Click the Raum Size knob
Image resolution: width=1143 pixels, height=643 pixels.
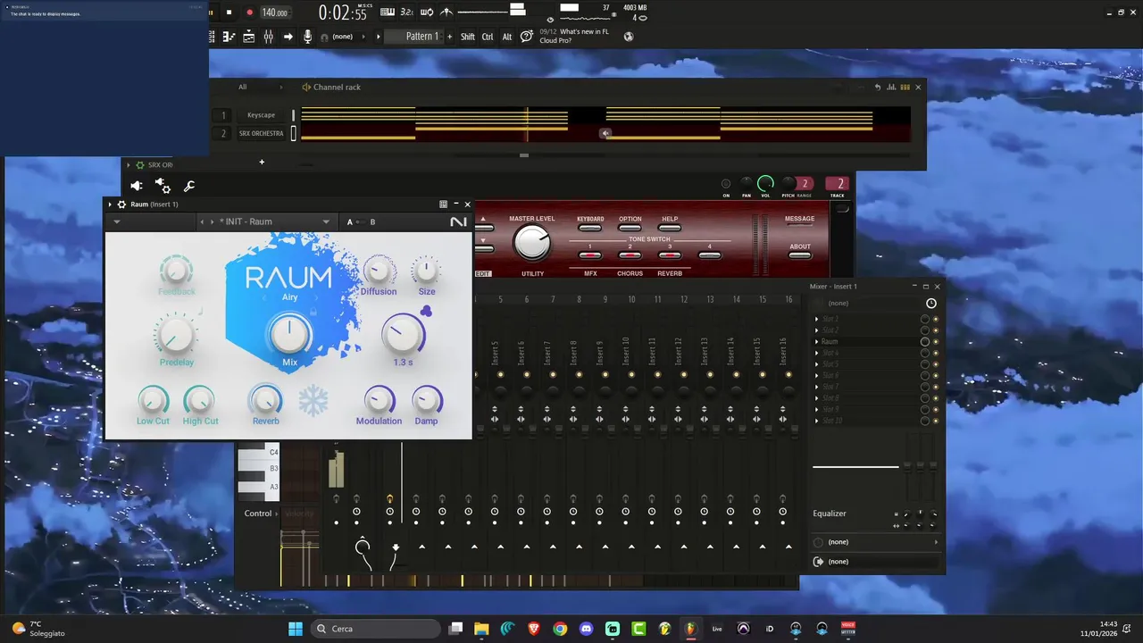click(x=427, y=270)
